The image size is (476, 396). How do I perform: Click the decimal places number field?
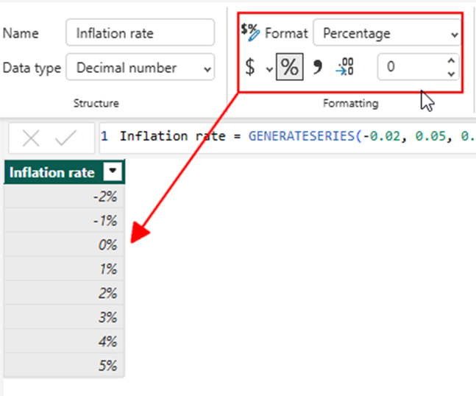(x=410, y=67)
